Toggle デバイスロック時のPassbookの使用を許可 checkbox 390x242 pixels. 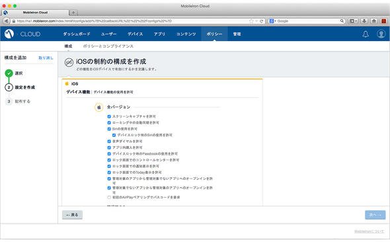click(x=109, y=153)
